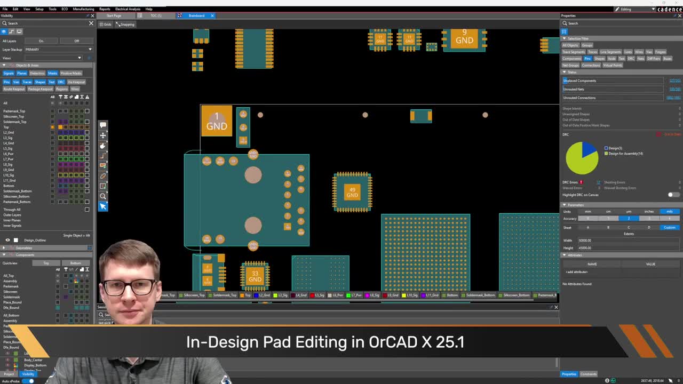Screen dimensions: 683x384
Task: Turn all layers Off
Action: pos(76,41)
